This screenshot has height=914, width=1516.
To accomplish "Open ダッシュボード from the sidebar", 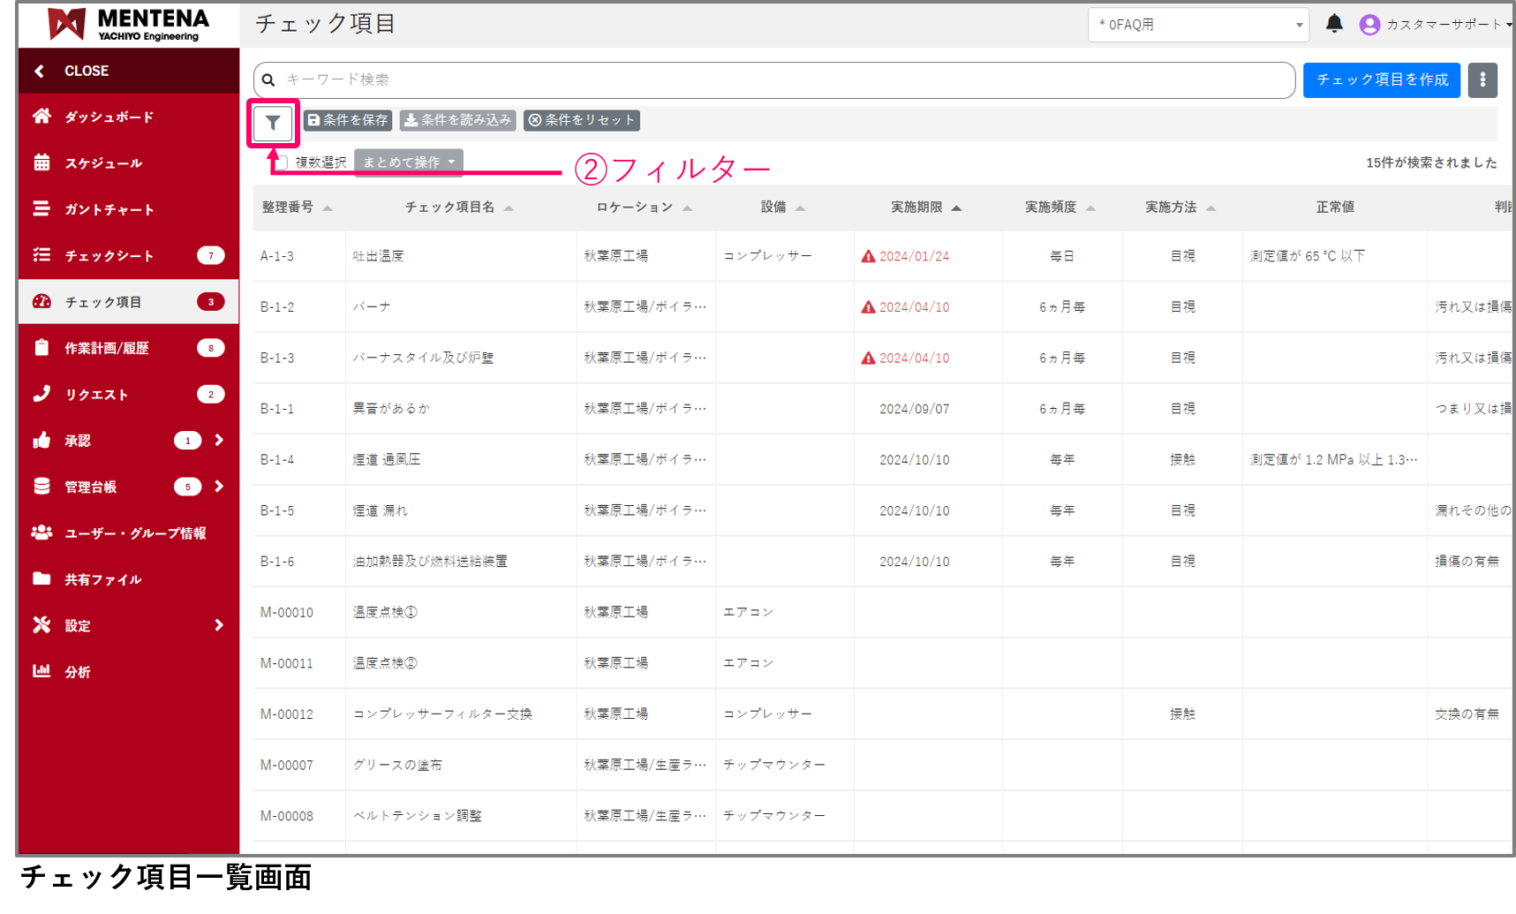I will click(x=109, y=117).
